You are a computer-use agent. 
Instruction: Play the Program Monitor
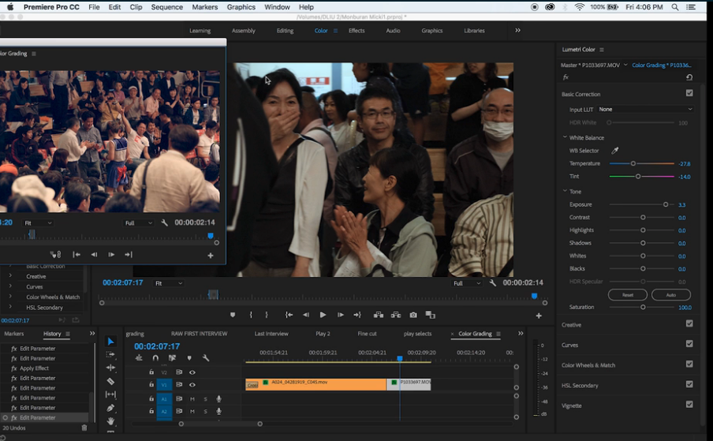(323, 315)
